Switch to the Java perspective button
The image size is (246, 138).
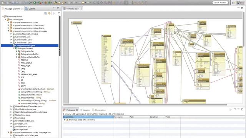240,3
